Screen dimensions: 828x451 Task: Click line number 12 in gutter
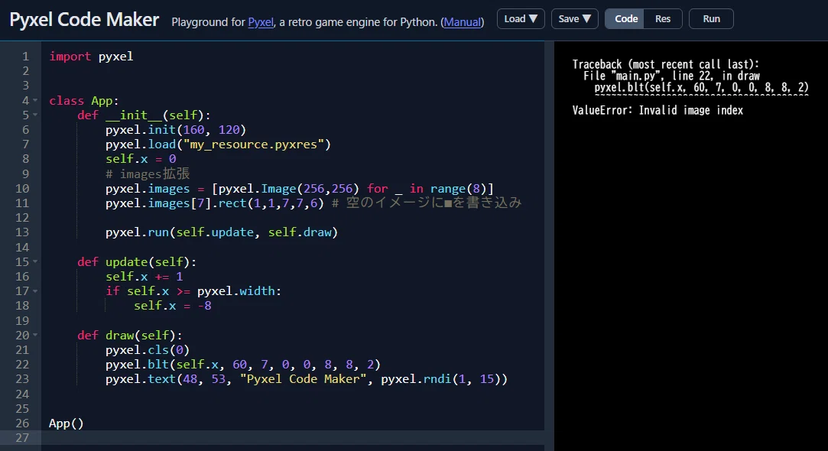click(x=22, y=218)
